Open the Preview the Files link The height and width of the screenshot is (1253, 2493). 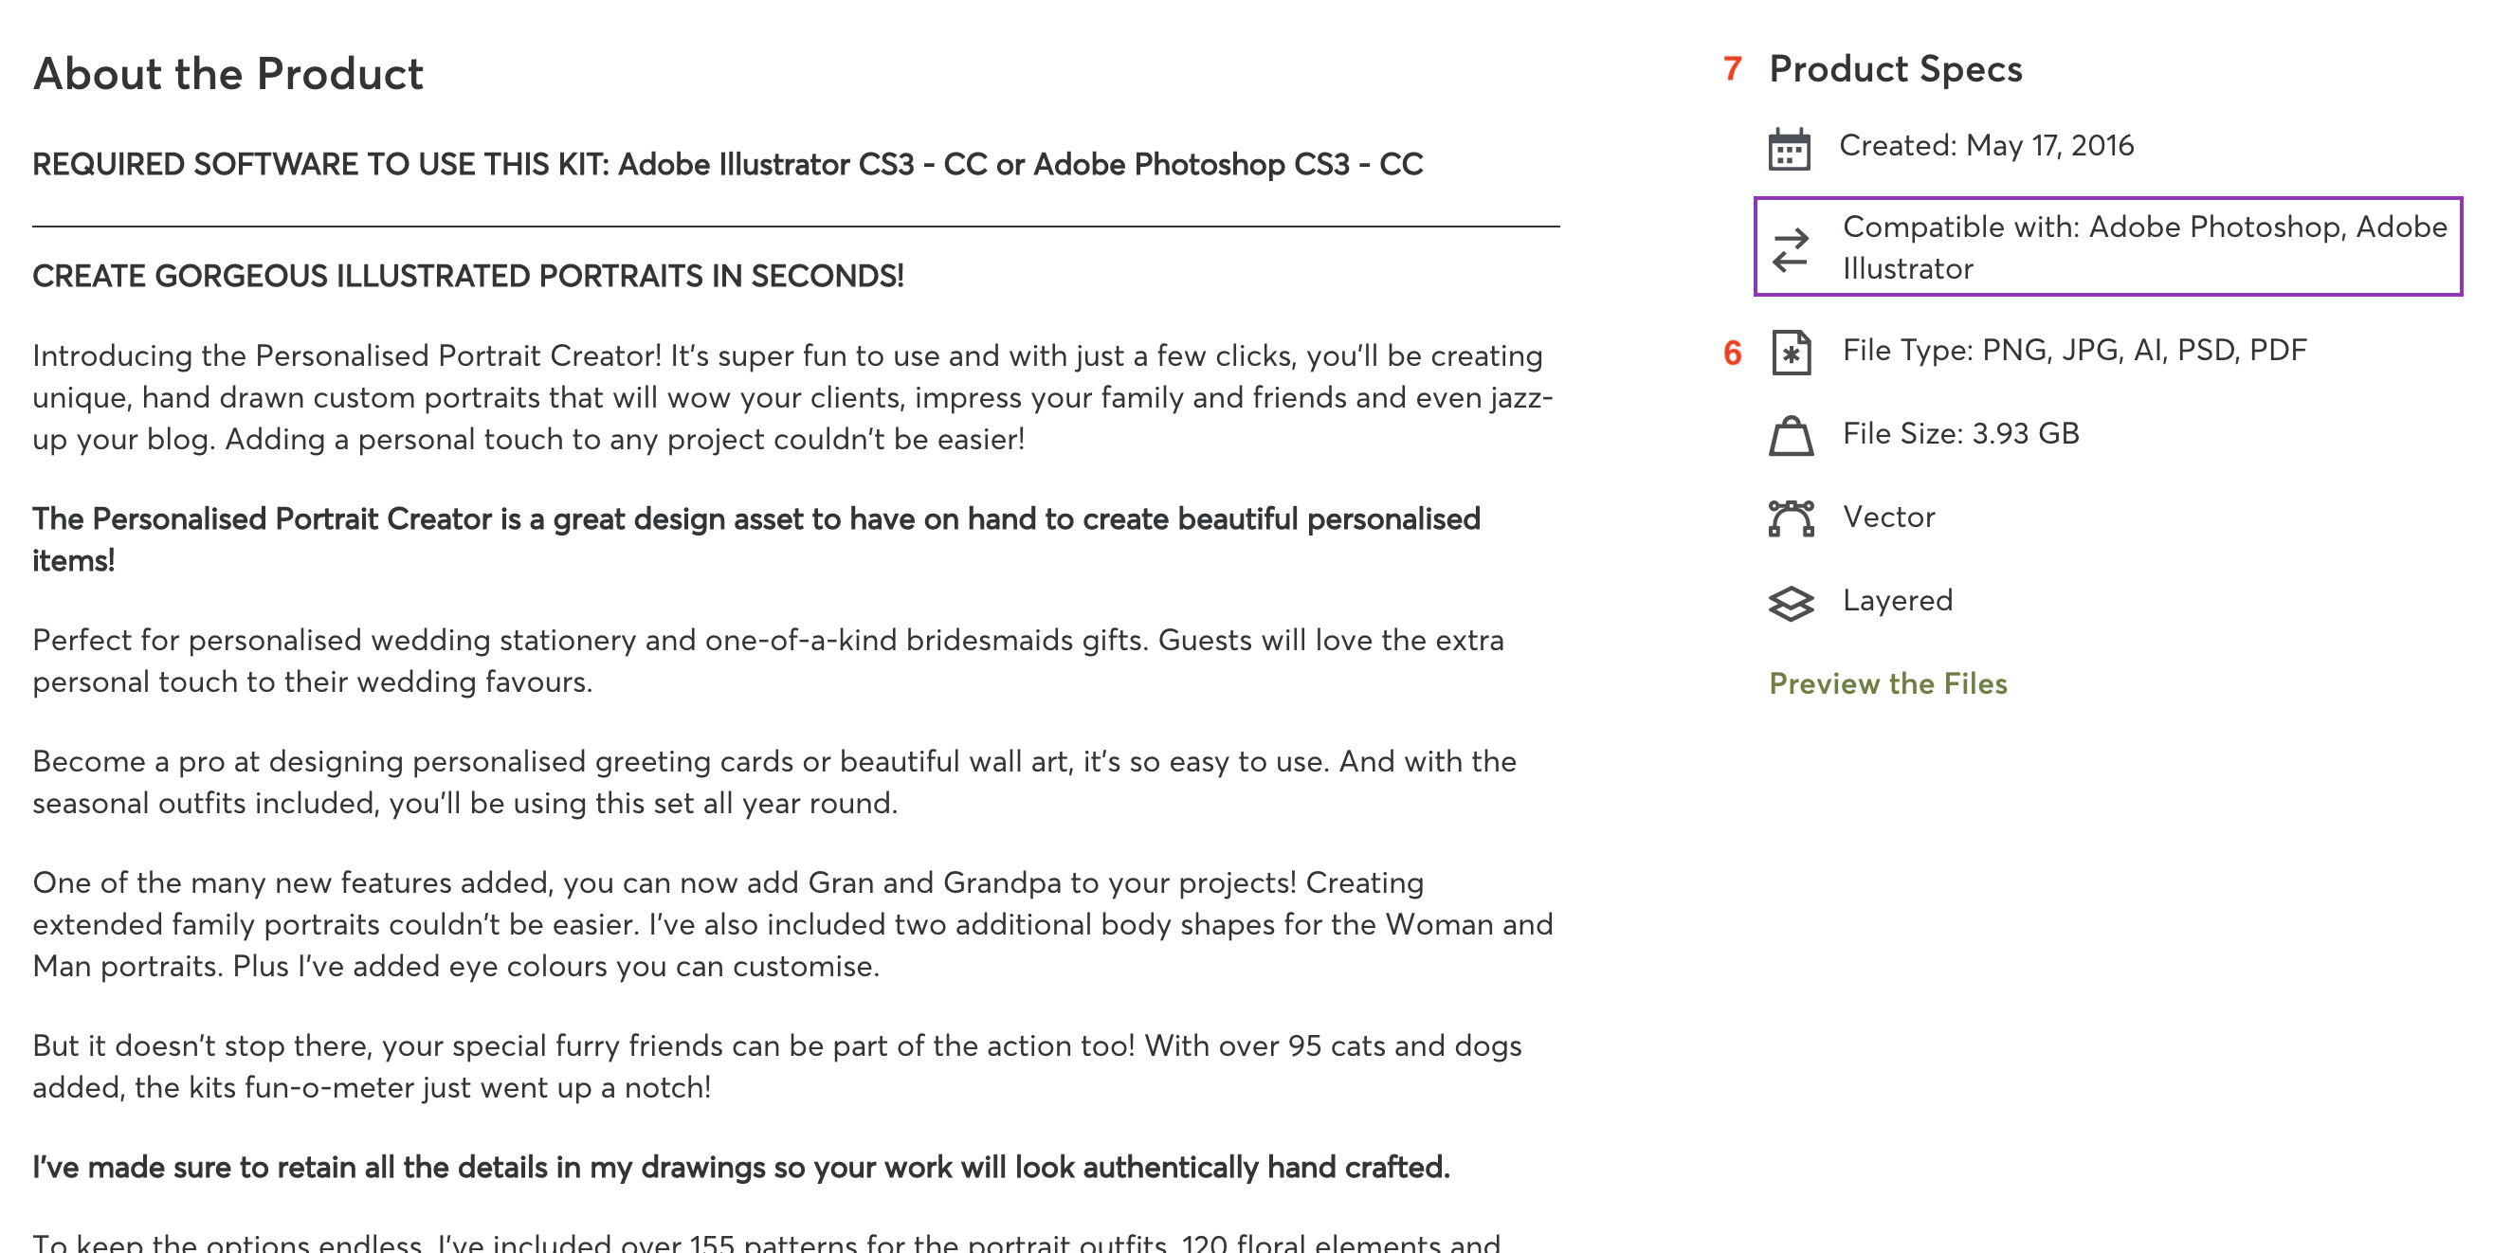point(1887,683)
